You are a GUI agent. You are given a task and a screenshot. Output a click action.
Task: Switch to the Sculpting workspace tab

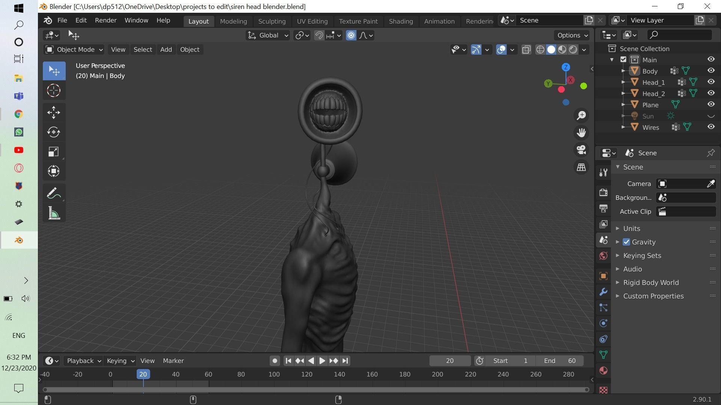coord(272,21)
